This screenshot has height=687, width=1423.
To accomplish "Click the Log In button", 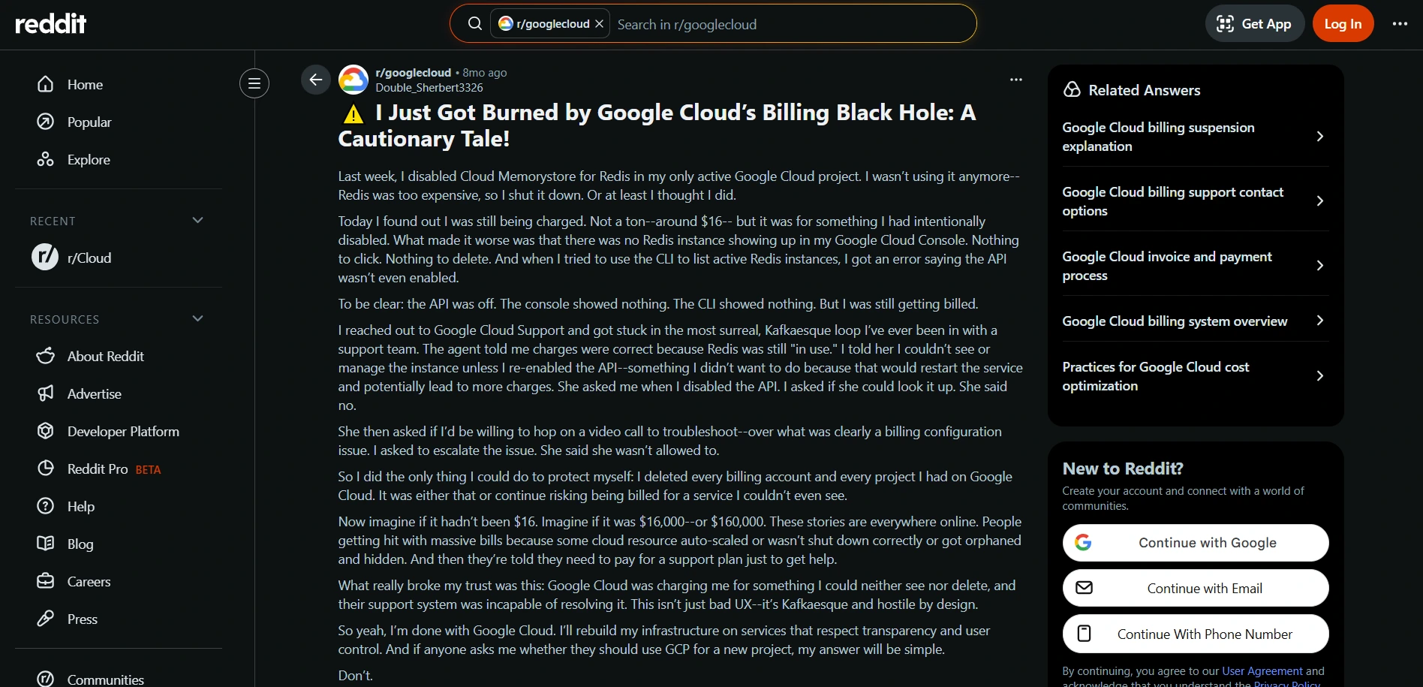I will click(1343, 23).
